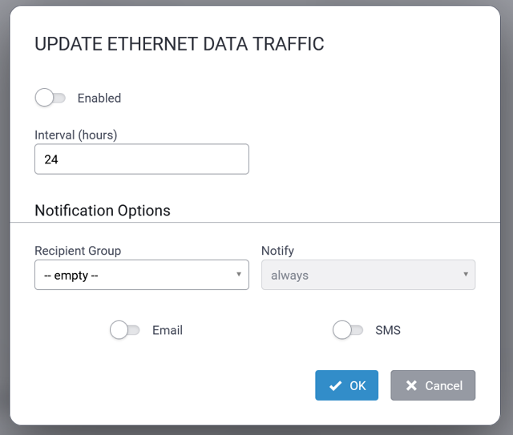Viewport: 513px width, 435px height.
Task: Click the Recipient Group dropdown arrow
Action: 239,275
